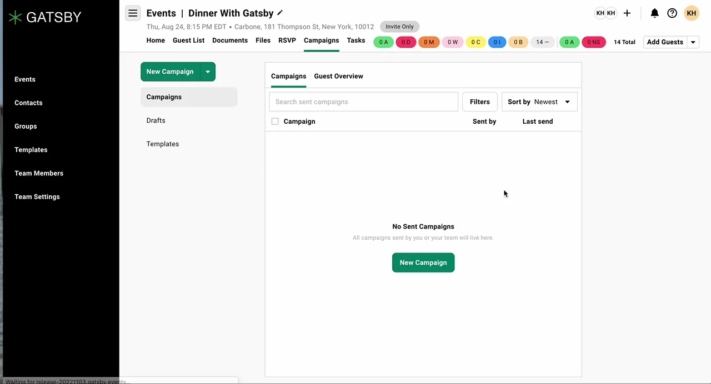Click the Sent by column header

coord(484,122)
